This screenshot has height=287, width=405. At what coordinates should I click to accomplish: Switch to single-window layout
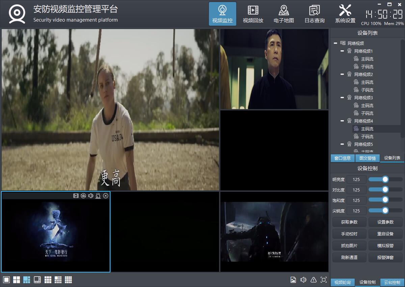pyautogui.click(x=6, y=280)
